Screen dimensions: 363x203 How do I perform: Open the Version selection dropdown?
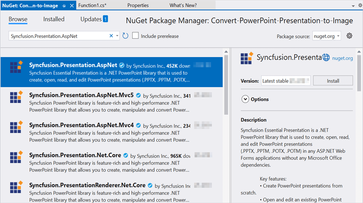(x=286, y=81)
